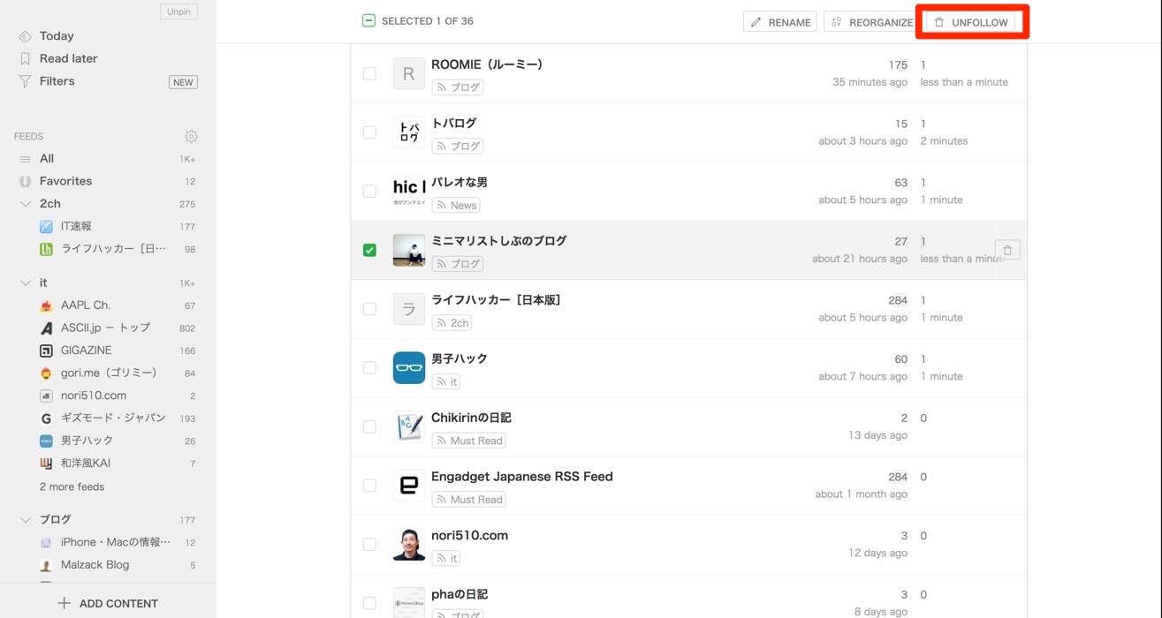
Task: Click nori510.com portrait thumbnail in list
Action: coord(409,545)
